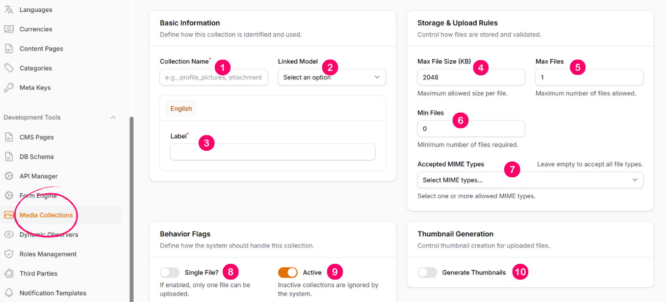Click the Dynamic Observers eye icon
Viewport: 670px width, 302px height.
9,234
